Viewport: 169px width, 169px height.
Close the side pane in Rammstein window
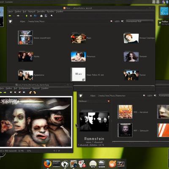pyautogui.click(x=109, y=101)
